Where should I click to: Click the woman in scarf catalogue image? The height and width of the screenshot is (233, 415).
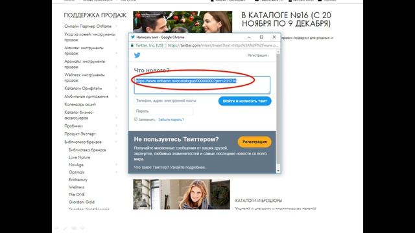pyautogui.click(x=182, y=194)
